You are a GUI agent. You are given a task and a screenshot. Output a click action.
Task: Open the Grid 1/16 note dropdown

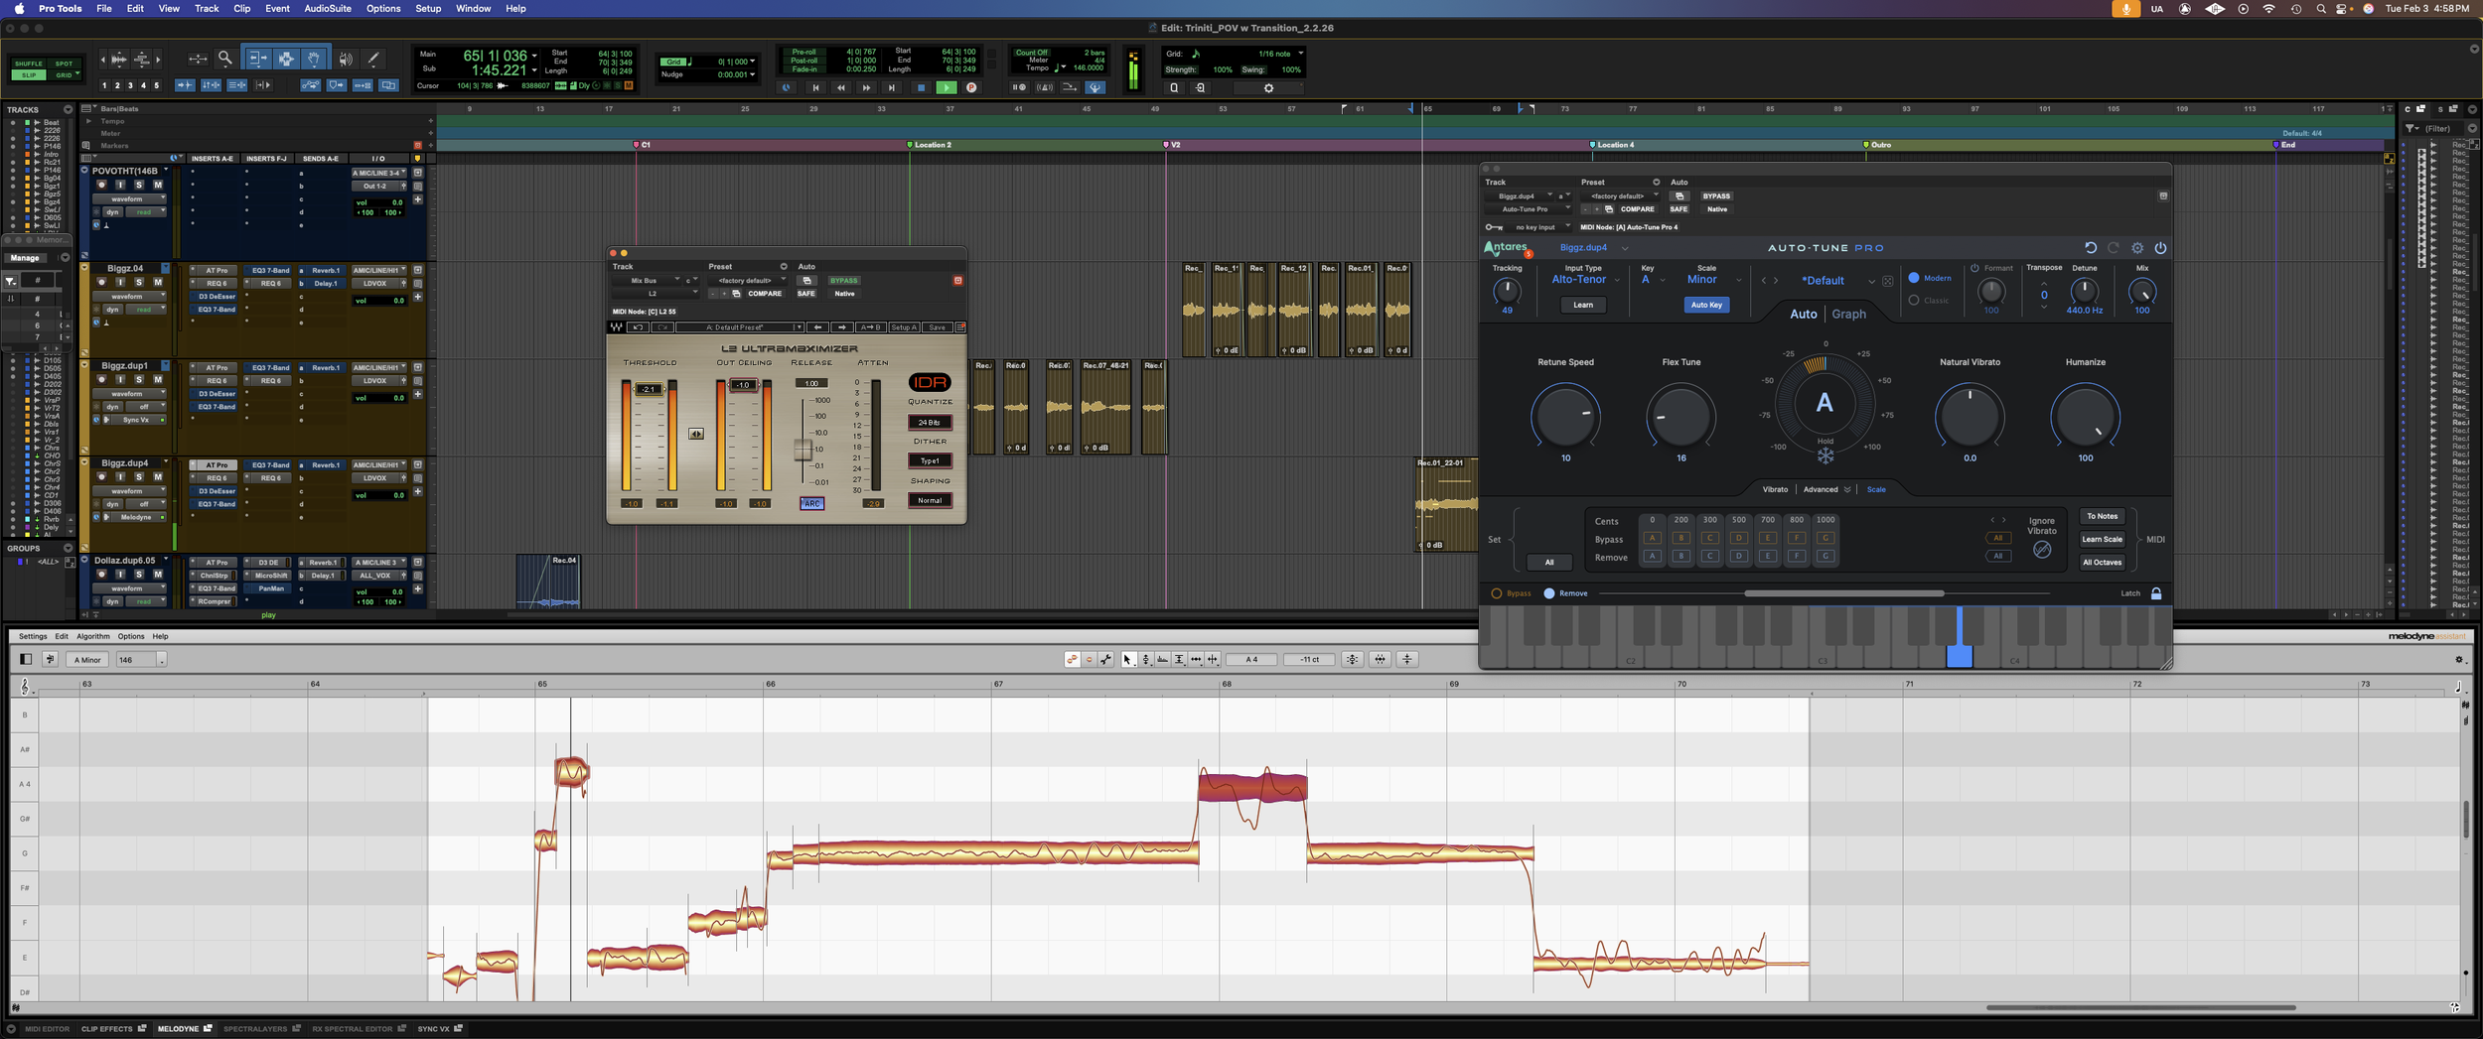[1281, 54]
